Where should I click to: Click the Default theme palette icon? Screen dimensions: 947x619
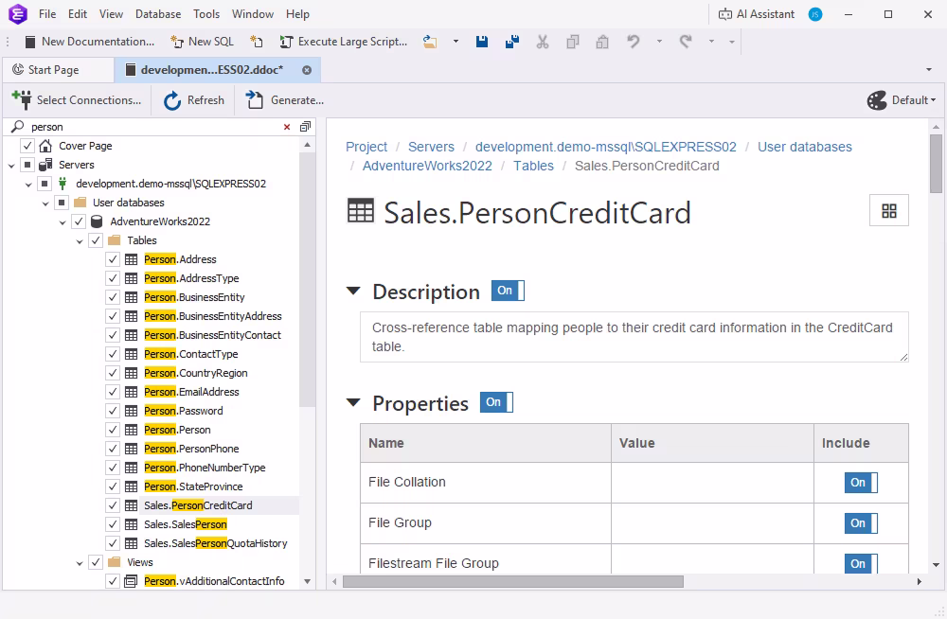877,100
